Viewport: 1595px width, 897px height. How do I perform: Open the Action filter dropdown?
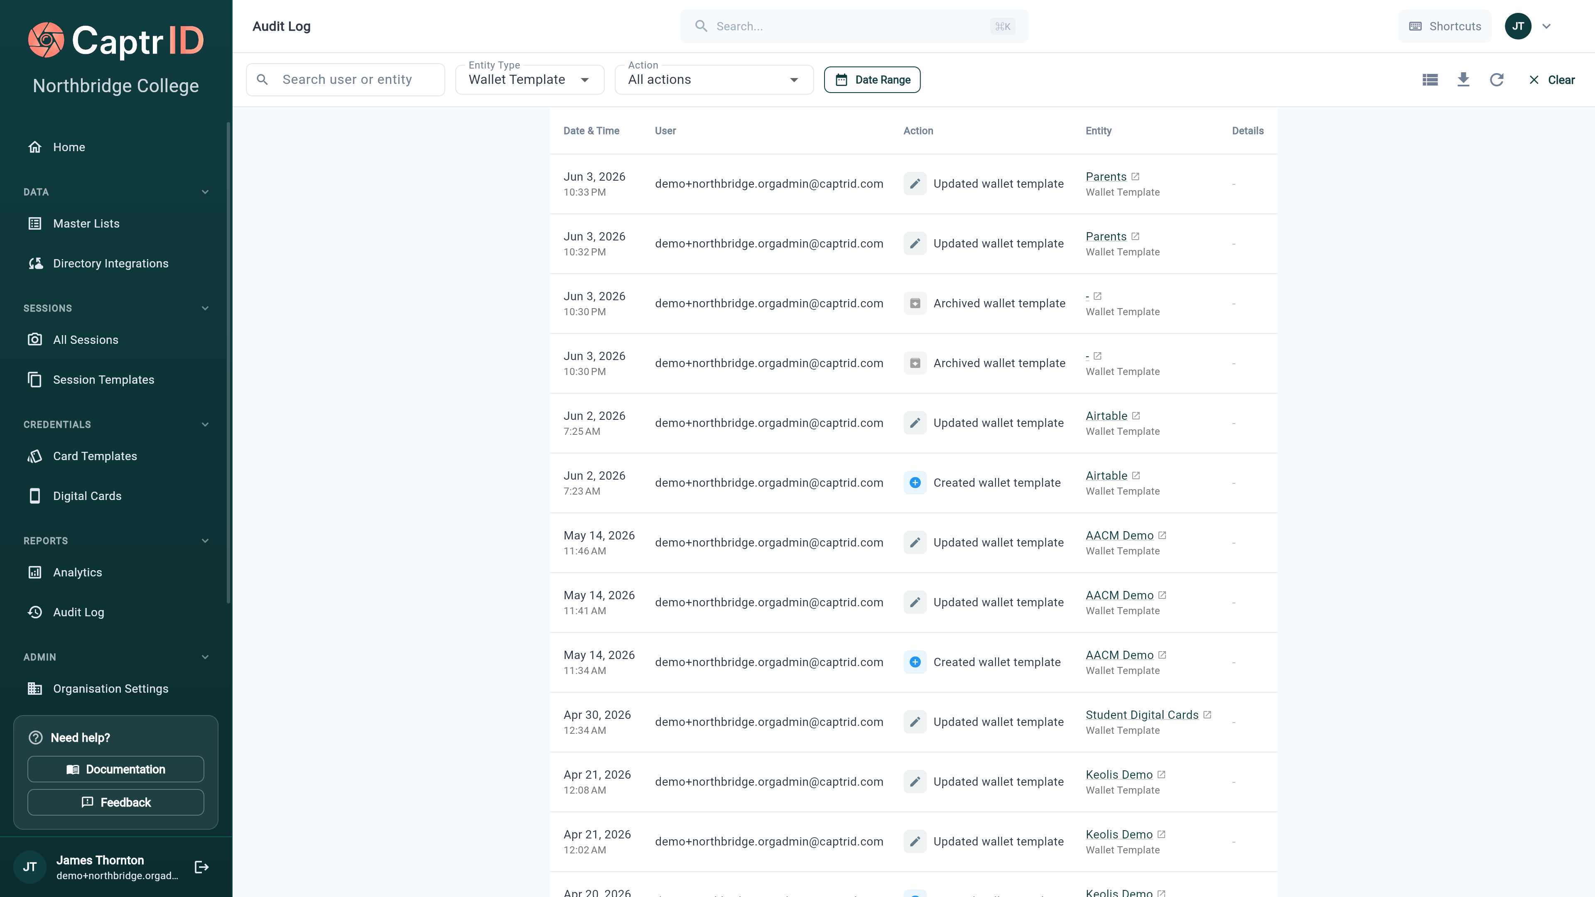point(714,79)
